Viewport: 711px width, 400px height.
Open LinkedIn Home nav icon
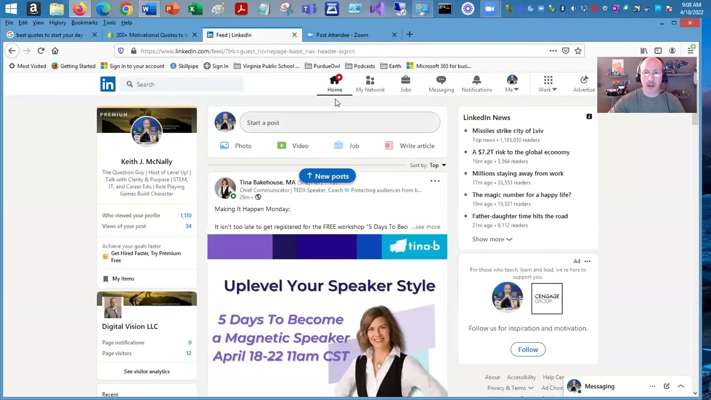pos(334,84)
